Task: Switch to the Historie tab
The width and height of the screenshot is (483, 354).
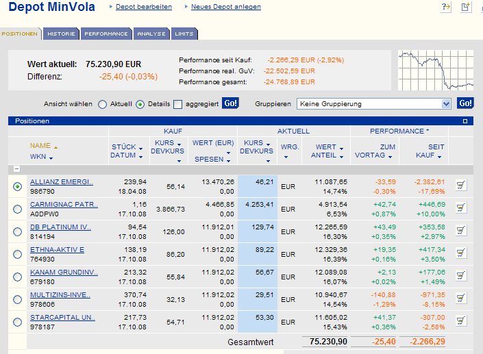Action: point(61,34)
